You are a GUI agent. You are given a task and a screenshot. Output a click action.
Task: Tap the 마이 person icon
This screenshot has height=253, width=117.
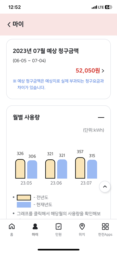coord(35,226)
